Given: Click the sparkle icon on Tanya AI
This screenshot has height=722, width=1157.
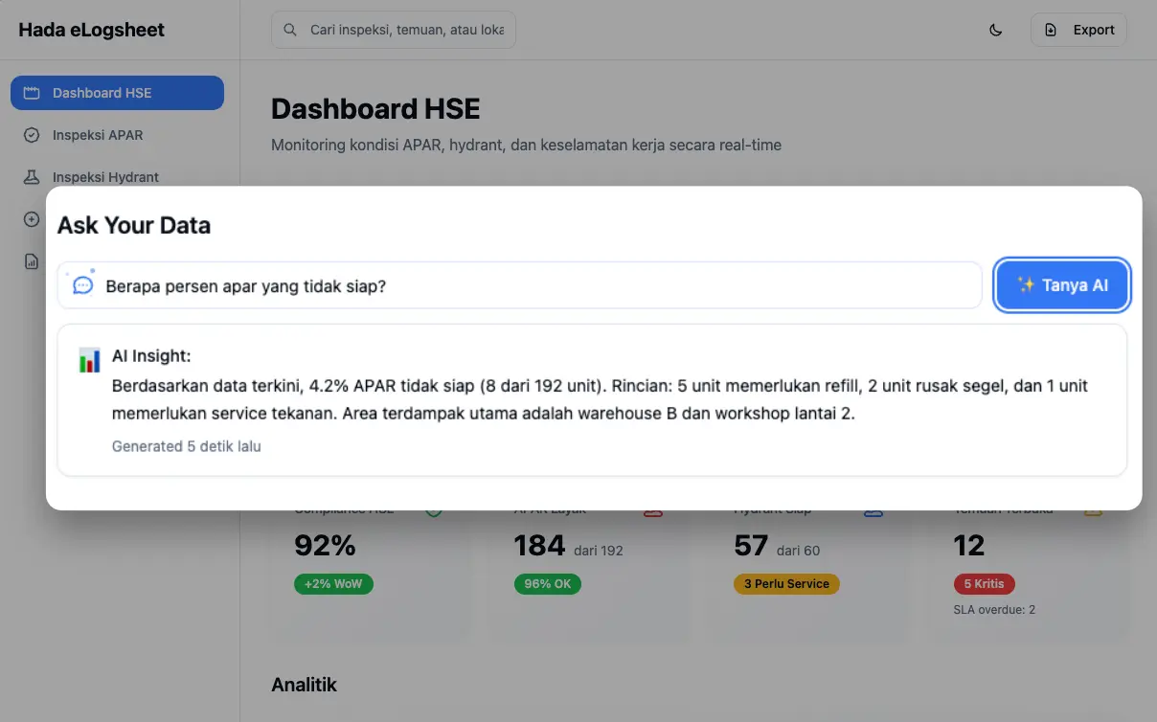Looking at the screenshot, I should coord(1026,284).
